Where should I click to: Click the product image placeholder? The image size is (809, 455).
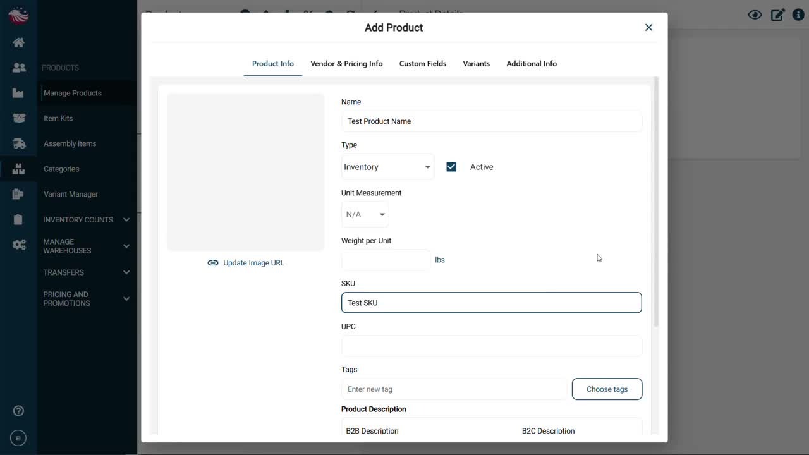tap(245, 172)
